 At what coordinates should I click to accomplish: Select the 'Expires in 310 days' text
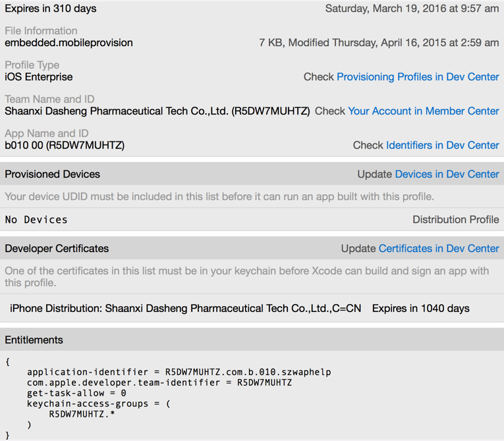(51, 9)
